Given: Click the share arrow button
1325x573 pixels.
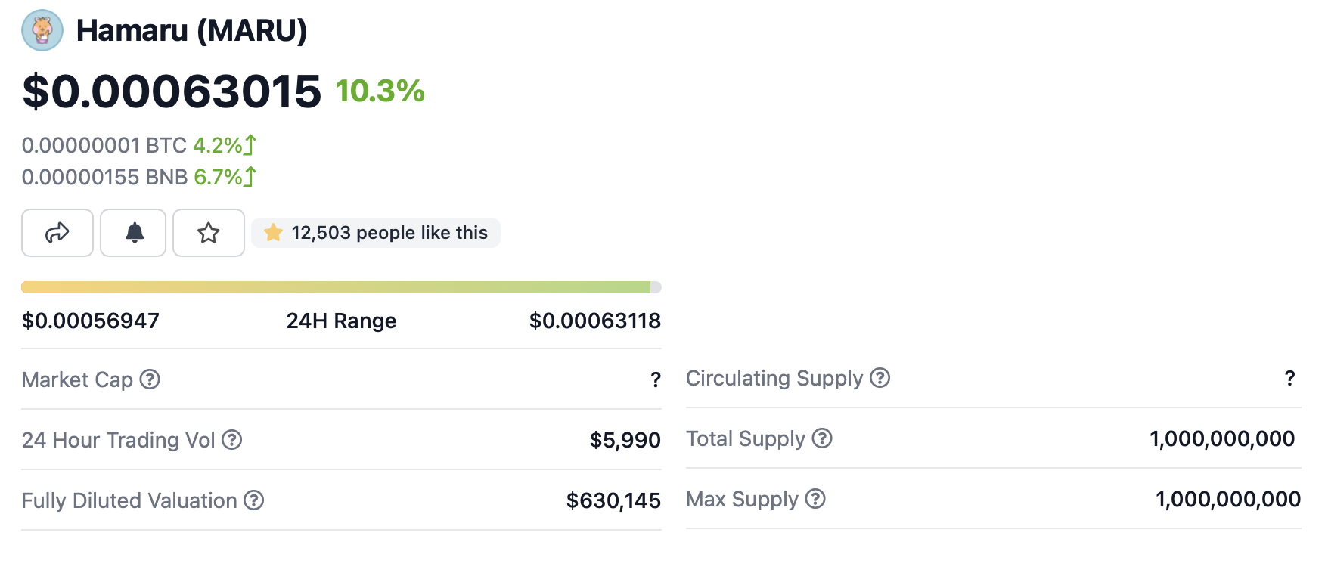Looking at the screenshot, I should click(57, 233).
